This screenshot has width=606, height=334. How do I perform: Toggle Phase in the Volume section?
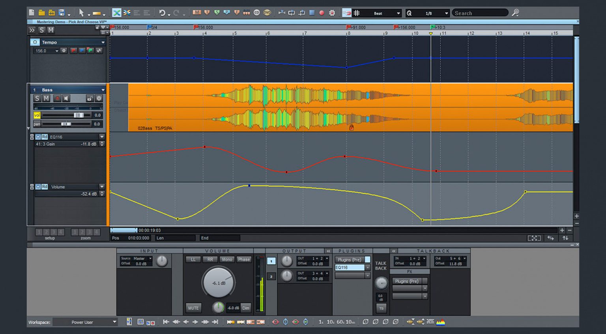(x=244, y=259)
